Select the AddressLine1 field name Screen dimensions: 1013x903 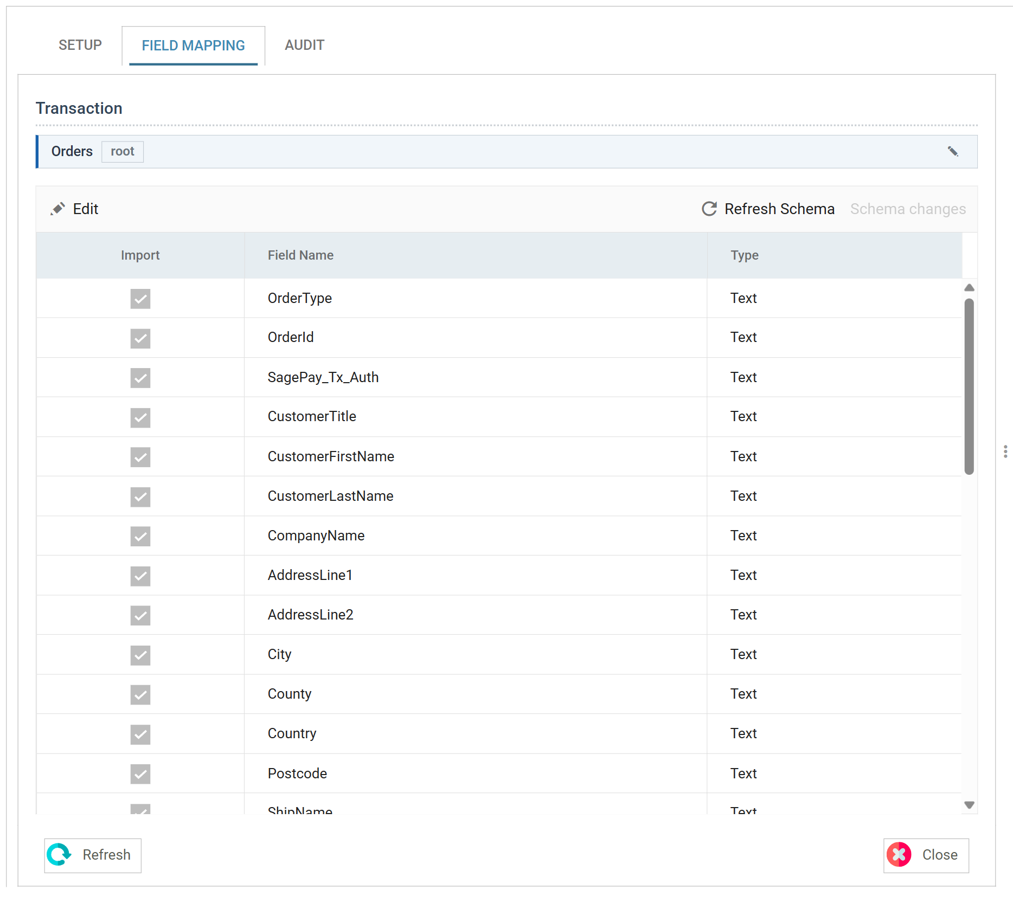[310, 575]
